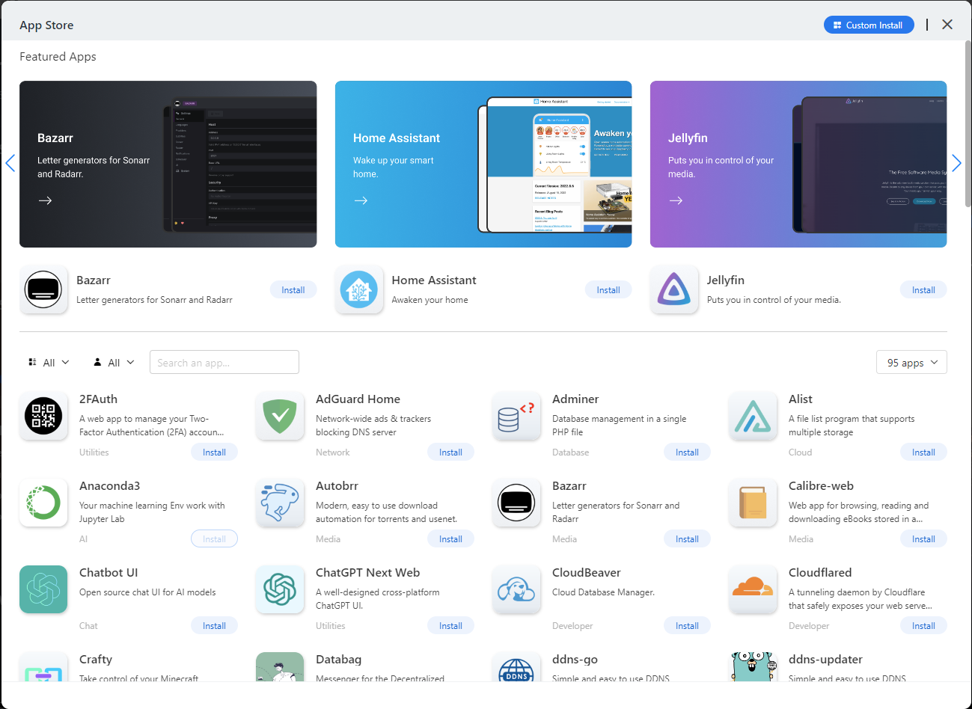Viewport: 972px width, 709px height.
Task: Open the 95 apps source dropdown
Action: 911,363
